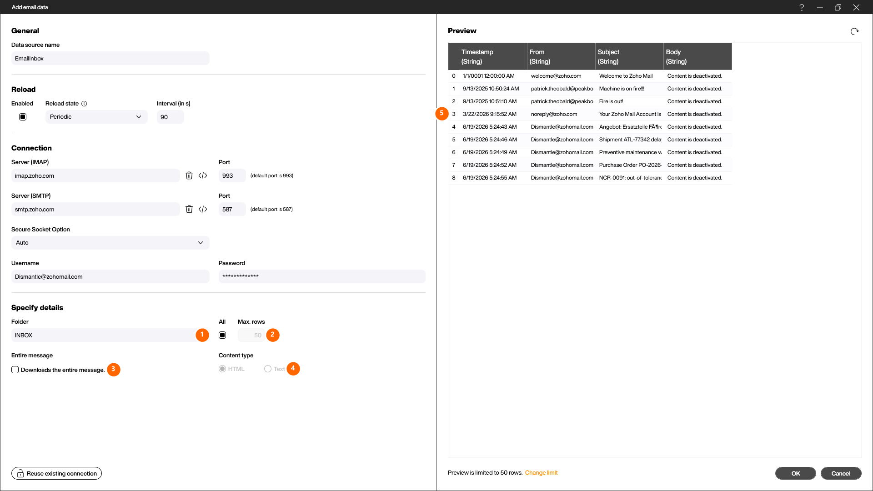Open the Reload state Periodic dropdown

click(x=96, y=117)
